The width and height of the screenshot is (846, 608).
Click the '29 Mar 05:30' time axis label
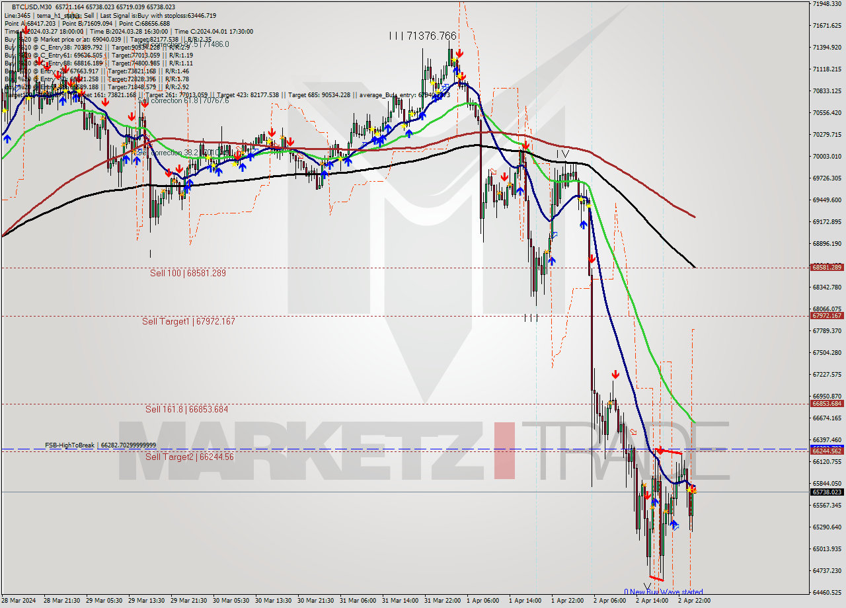[x=105, y=601]
